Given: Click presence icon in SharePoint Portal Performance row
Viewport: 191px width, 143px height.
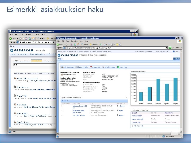Looking at the screenshot, I should click(x=118, y=110).
